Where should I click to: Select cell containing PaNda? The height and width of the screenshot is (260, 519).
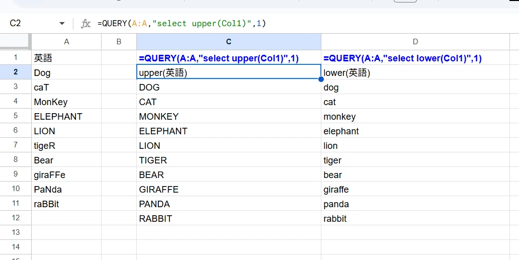(x=66, y=189)
